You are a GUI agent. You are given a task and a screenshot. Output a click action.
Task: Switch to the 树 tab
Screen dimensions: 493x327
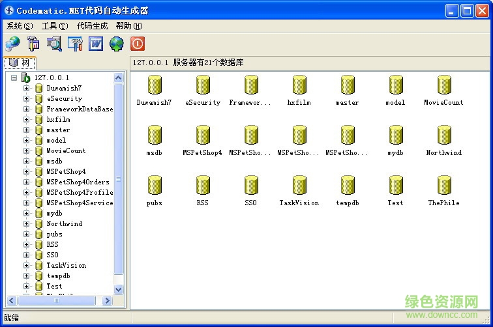click(x=20, y=63)
